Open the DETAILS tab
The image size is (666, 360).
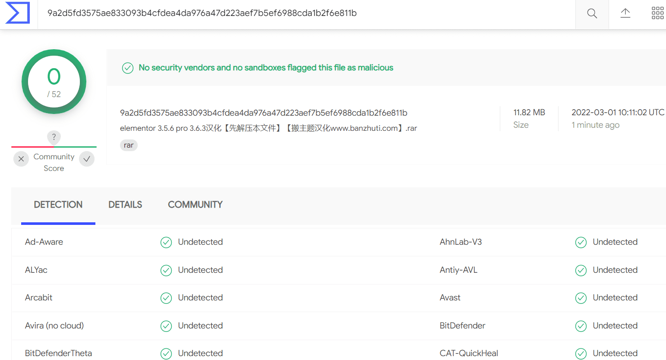point(125,205)
